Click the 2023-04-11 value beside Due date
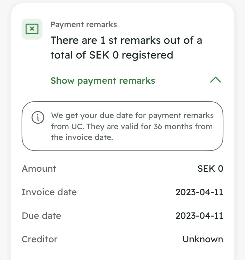The width and height of the screenshot is (245, 260). pyautogui.click(x=199, y=216)
